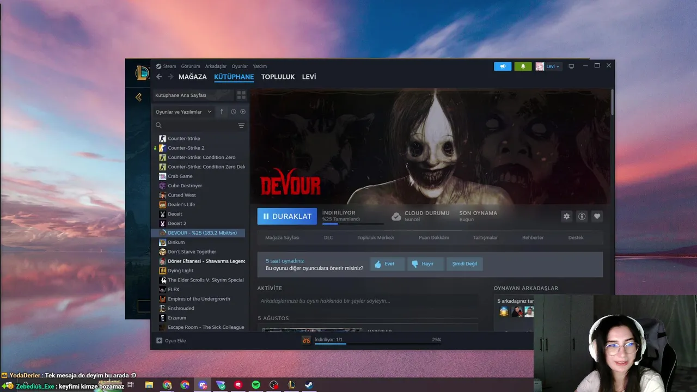Go forward with Steam's right arrow

tap(170, 77)
